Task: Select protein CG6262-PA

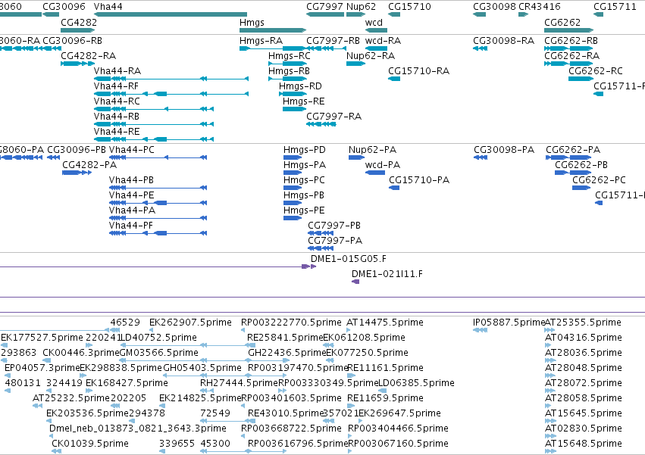Action: tap(573, 150)
